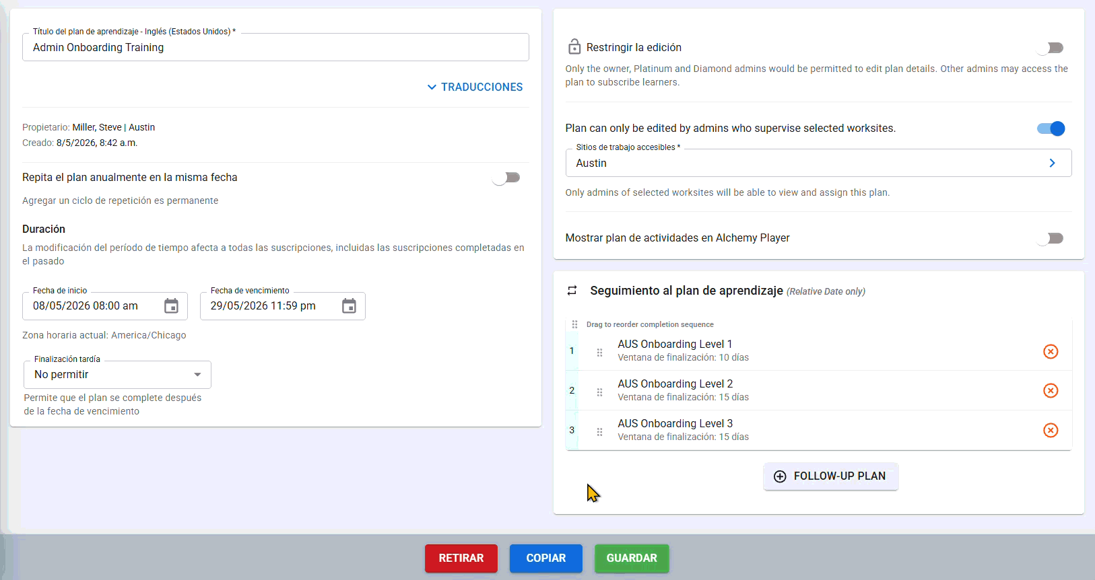Open the start date calendar picker
The height and width of the screenshot is (580, 1095).
(x=172, y=306)
